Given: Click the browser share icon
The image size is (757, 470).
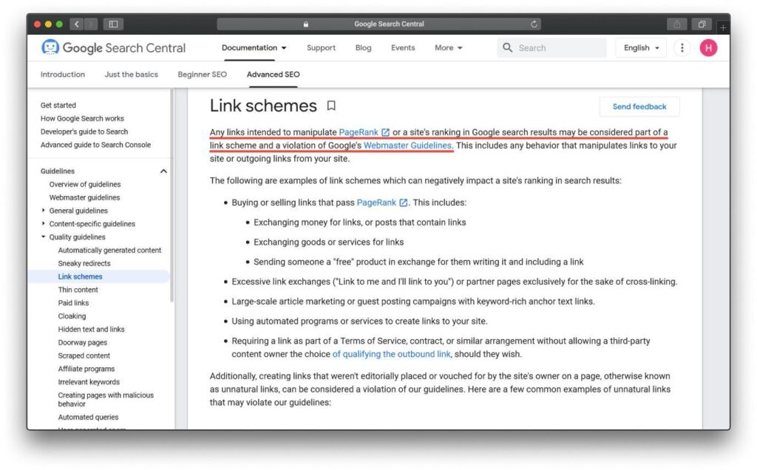Looking at the screenshot, I should (x=676, y=23).
